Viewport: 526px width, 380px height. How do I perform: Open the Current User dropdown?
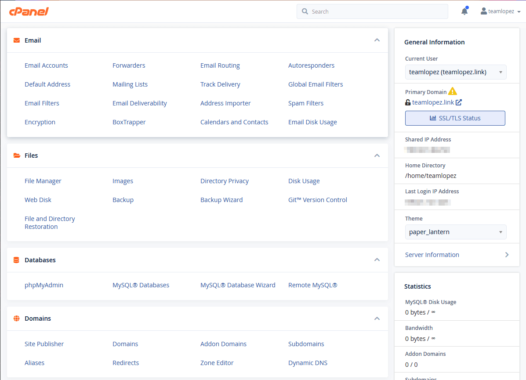(x=456, y=72)
